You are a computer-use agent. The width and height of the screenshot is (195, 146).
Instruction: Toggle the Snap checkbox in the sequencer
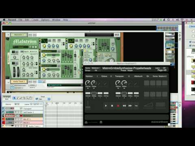point(37,99)
